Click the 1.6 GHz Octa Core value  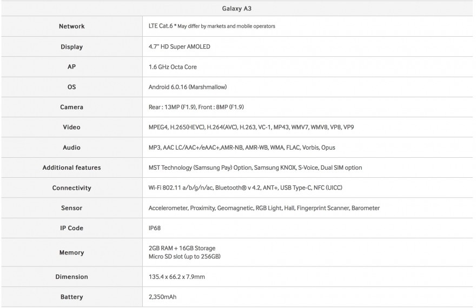[173, 67]
